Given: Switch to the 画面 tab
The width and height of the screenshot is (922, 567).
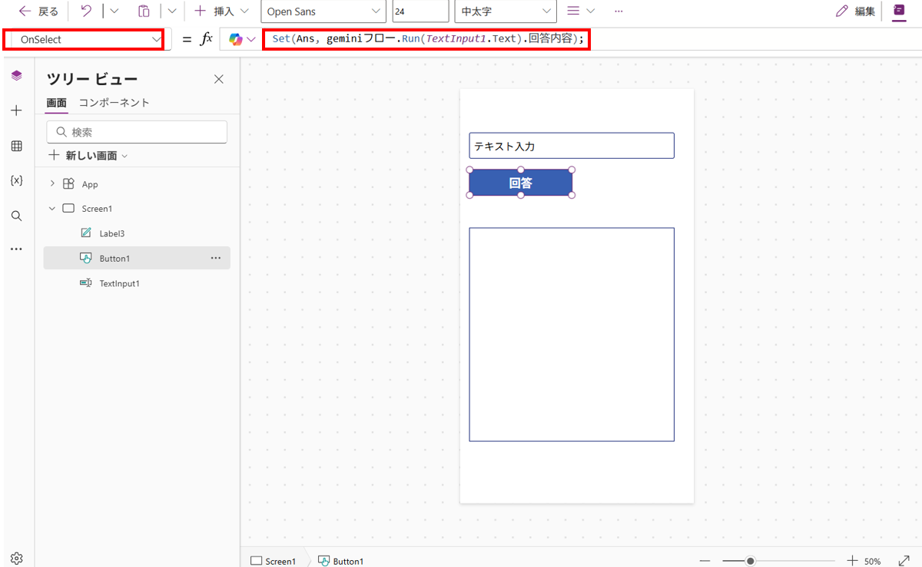Looking at the screenshot, I should [x=56, y=103].
